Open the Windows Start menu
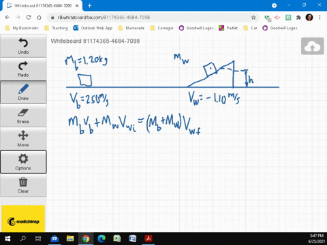The width and height of the screenshot is (327, 245). click(x=7, y=238)
